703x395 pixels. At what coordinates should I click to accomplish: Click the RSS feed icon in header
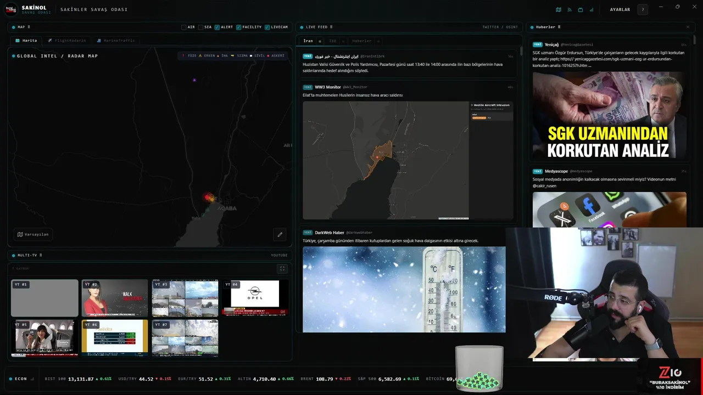(x=570, y=9)
